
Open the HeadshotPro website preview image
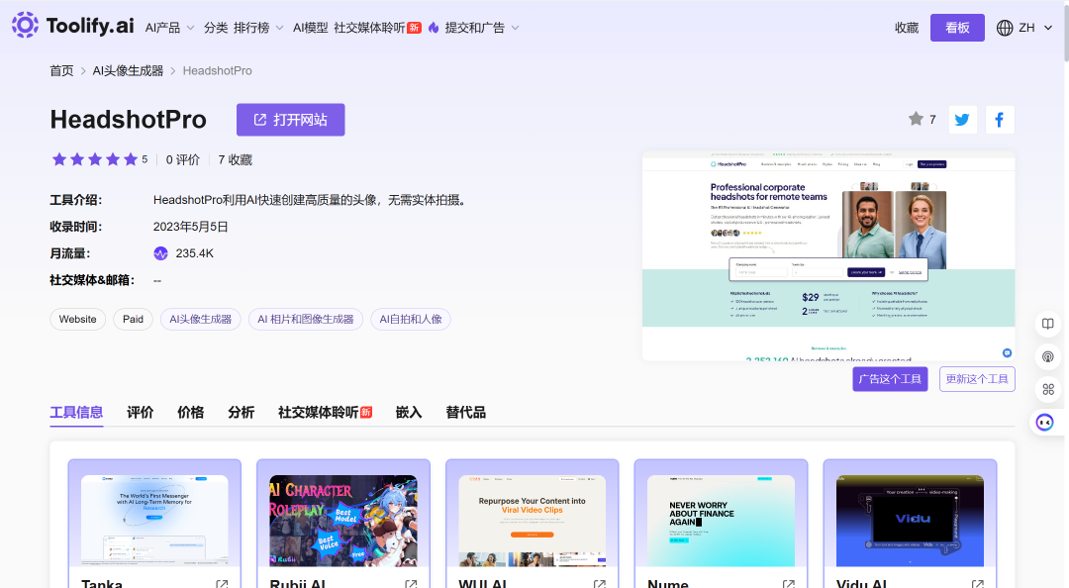(828, 255)
